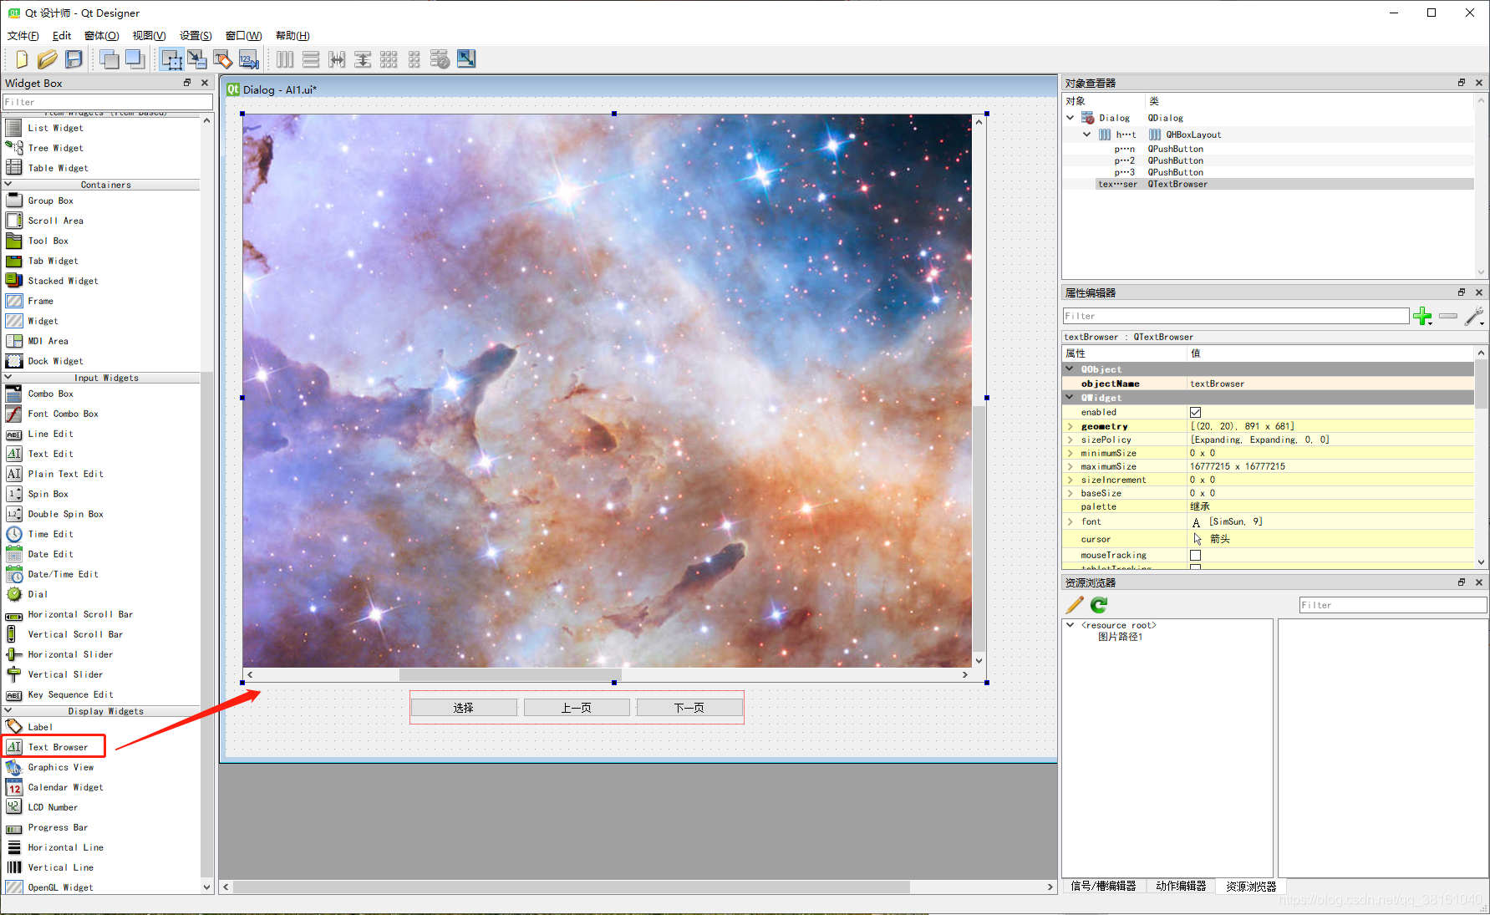The height and width of the screenshot is (915, 1490).
Task: Collapse the Dialog node in Object Inspector
Action: 1070,118
